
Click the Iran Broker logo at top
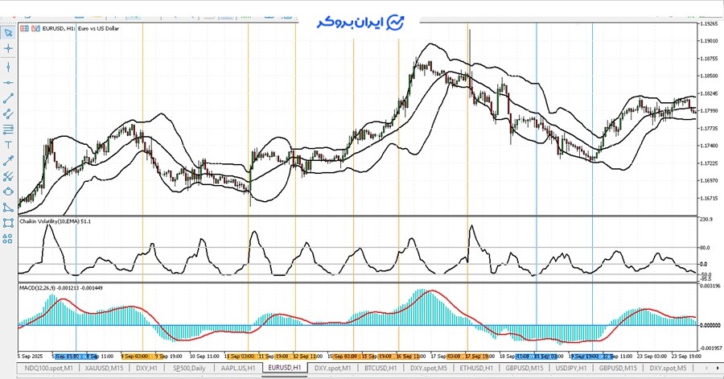click(361, 22)
